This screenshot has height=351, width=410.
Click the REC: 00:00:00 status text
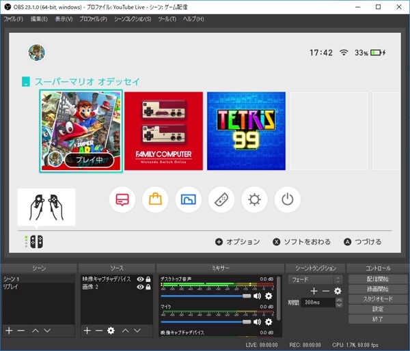pyautogui.click(x=305, y=345)
